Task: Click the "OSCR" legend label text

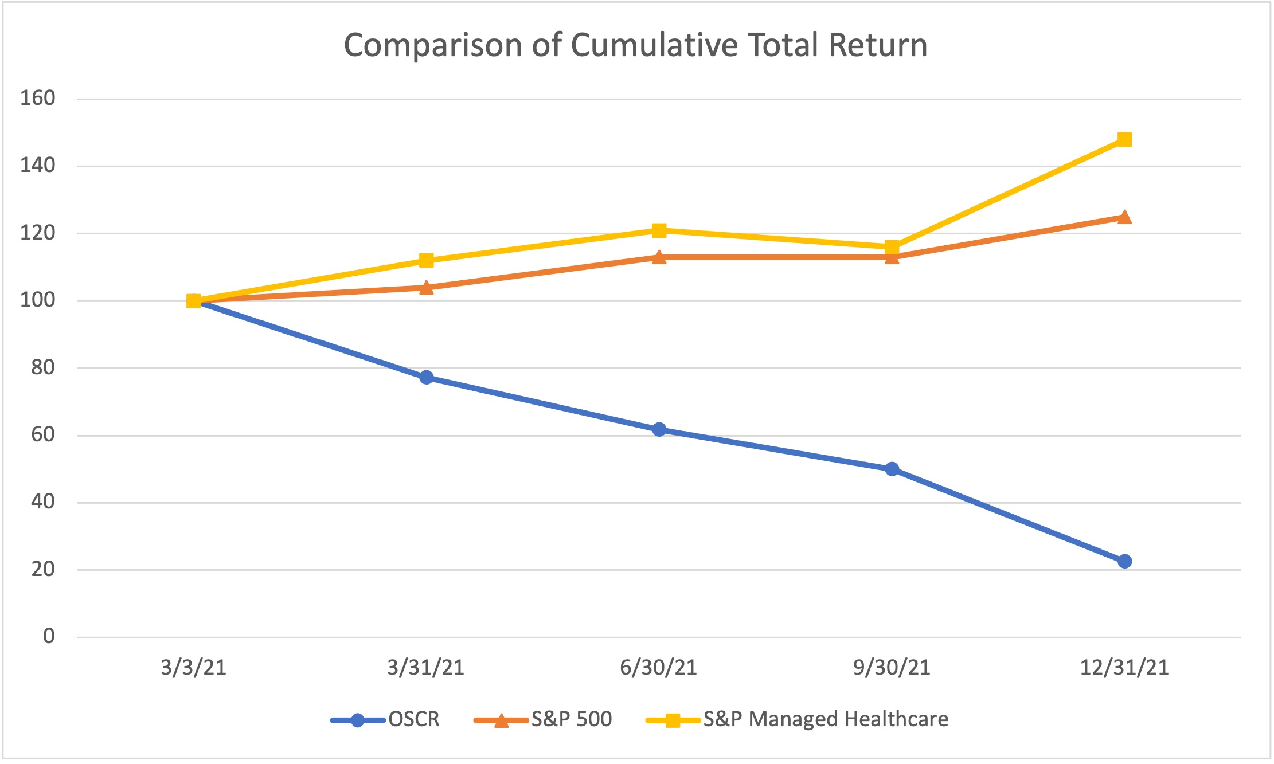Action: pos(414,719)
